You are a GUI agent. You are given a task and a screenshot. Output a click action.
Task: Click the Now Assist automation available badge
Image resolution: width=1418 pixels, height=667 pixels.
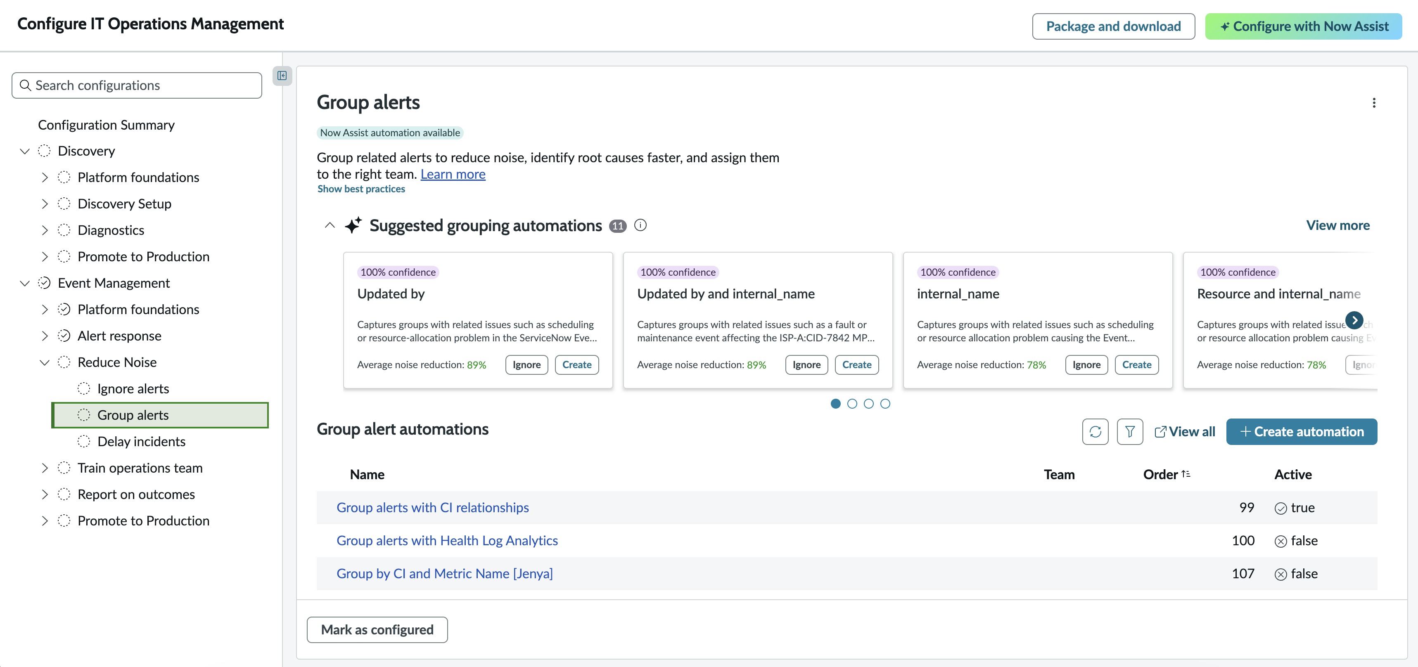pyautogui.click(x=390, y=132)
